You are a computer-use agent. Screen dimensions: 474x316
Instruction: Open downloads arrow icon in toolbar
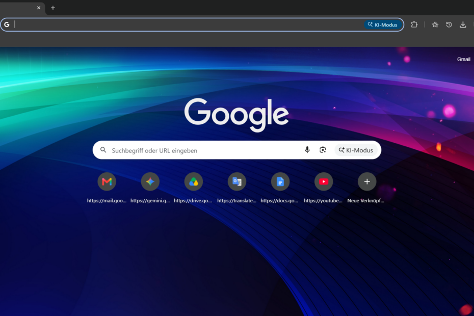coord(463,24)
